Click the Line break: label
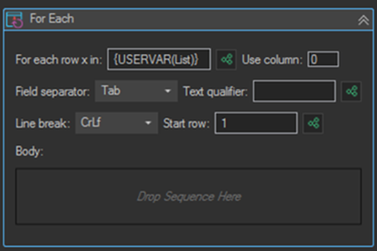 [x=43, y=123]
